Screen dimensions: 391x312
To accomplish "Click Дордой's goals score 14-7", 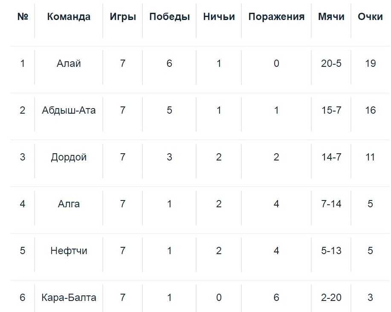I will tap(331, 157).
